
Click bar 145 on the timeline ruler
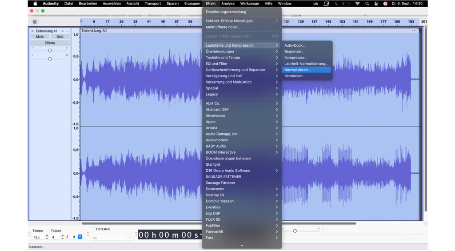[328, 21]
